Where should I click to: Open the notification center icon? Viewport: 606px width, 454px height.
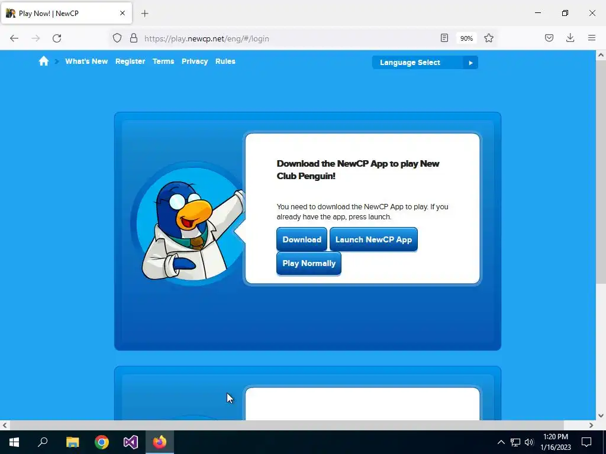click(586, 442)
